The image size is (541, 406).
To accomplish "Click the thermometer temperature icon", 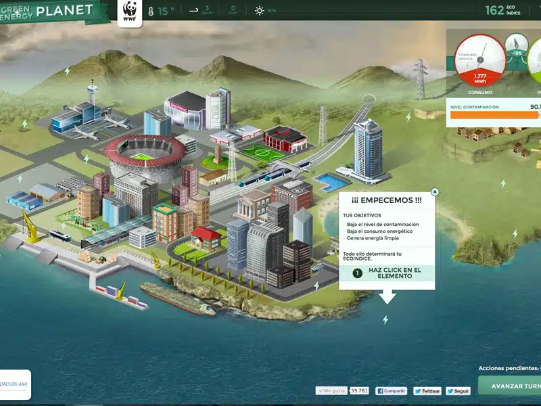I will pyautogui.click(x=151, y=11).
